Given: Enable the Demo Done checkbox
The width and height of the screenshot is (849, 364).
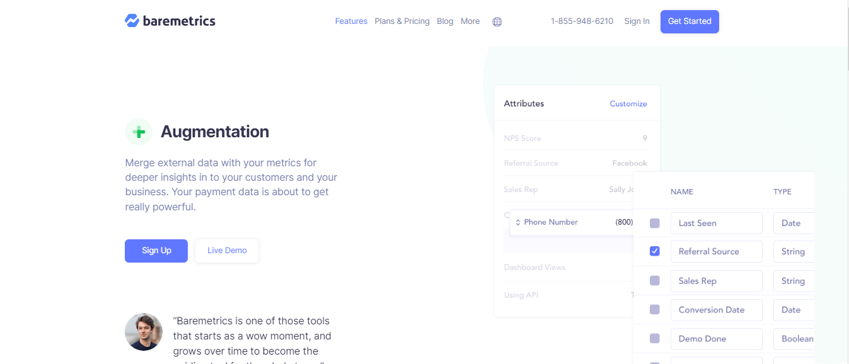Looking at the screenshot, I should [x=654, y=338].
